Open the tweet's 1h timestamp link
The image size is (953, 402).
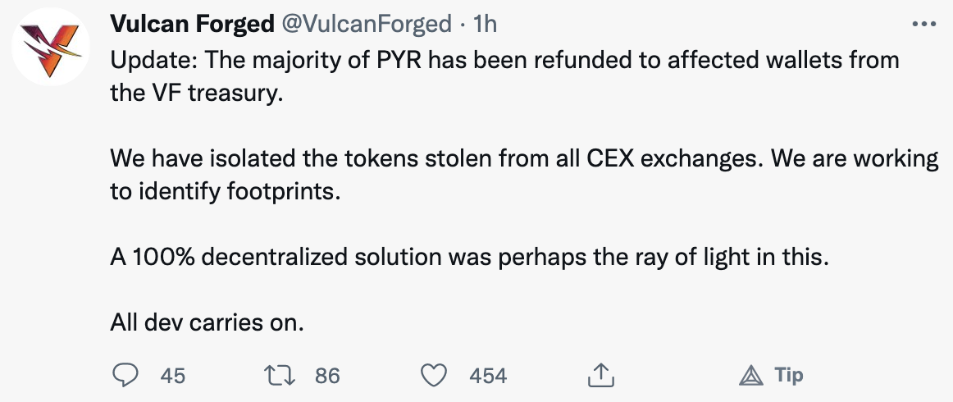(x=486, y=25)
